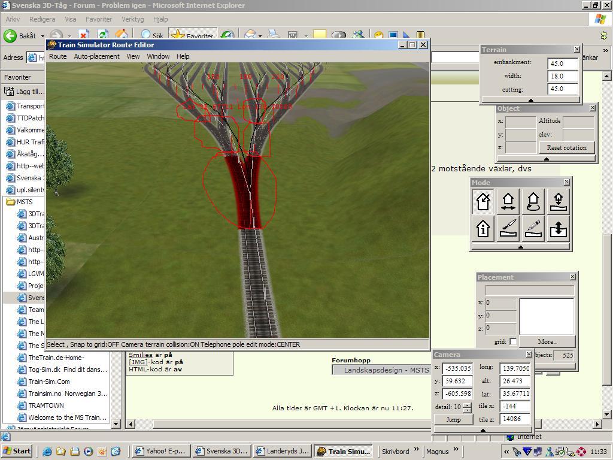Open the browser Verktyg menu
Viewport: 613px width, 460px height.
click(x=132, y=19)
